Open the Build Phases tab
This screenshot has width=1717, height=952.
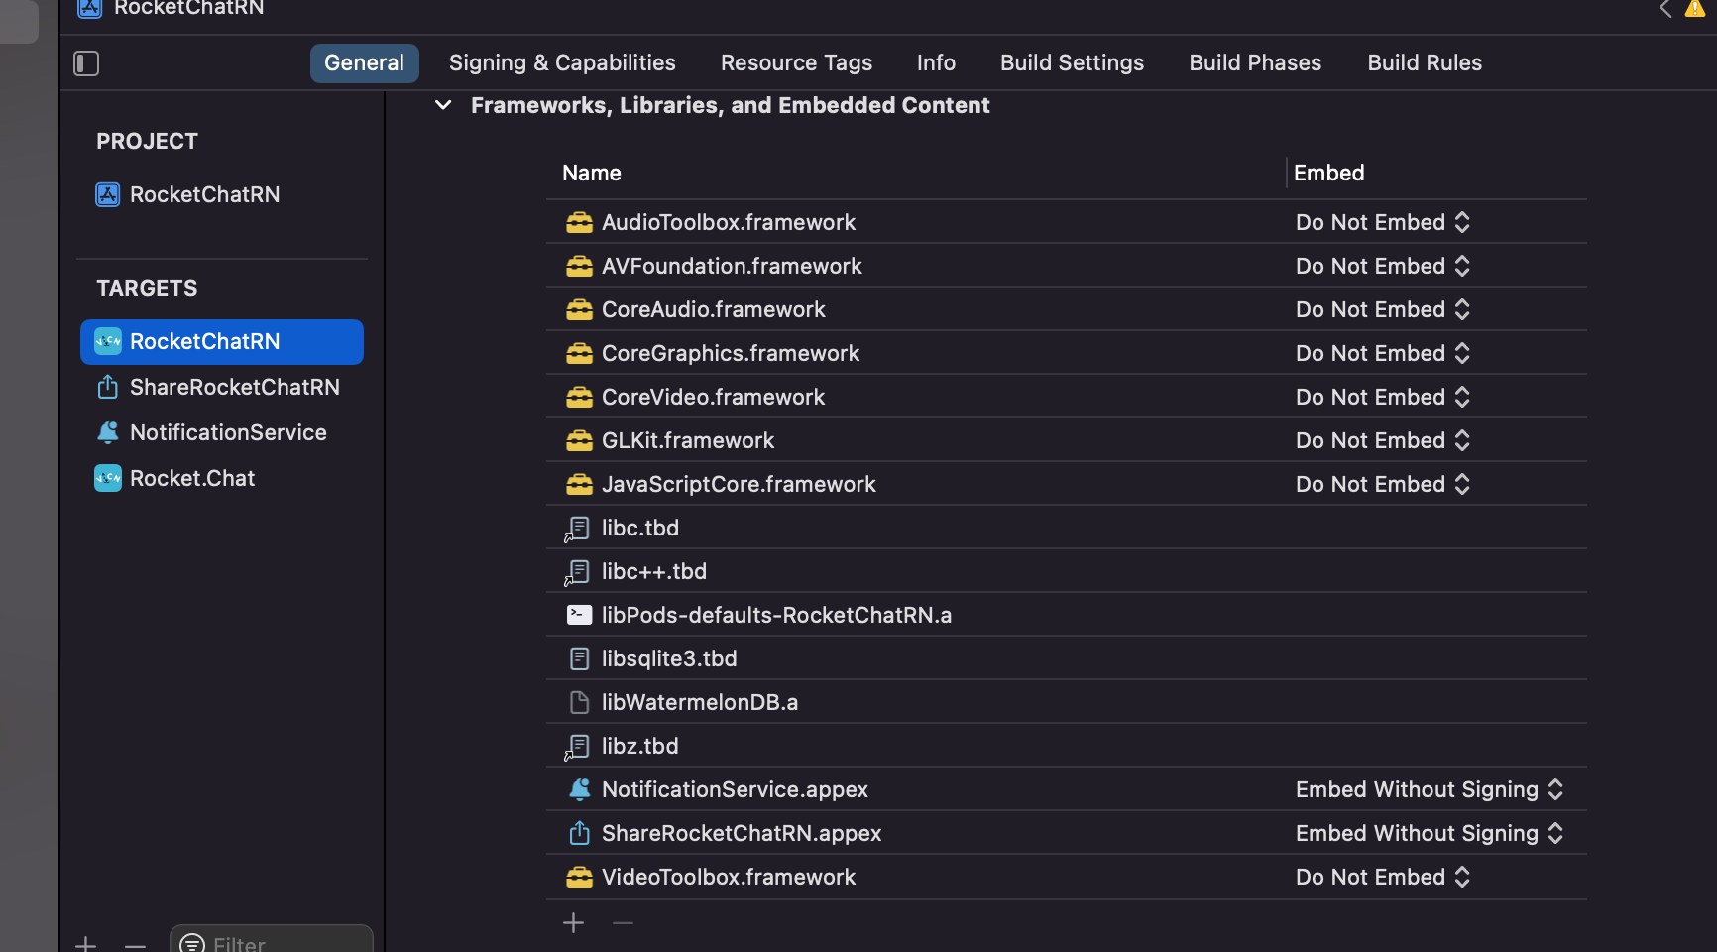point(1255,62)
